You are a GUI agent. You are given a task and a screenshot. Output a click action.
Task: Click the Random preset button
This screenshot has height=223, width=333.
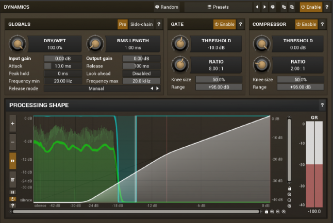[x=166, y=7]
